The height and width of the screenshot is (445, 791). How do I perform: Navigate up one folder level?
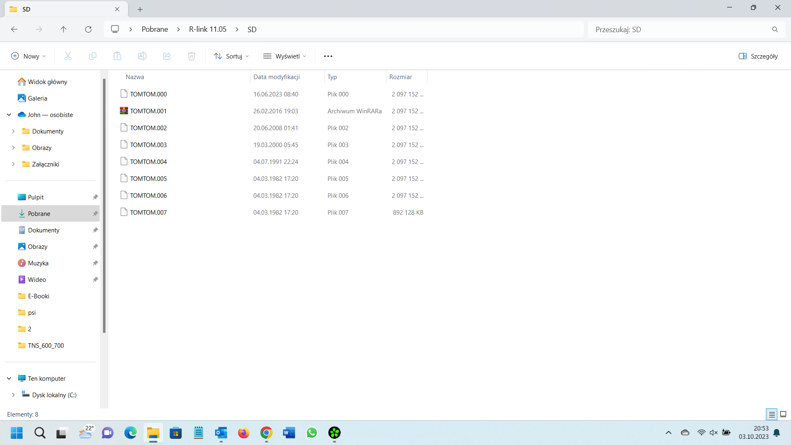(63, 29)
